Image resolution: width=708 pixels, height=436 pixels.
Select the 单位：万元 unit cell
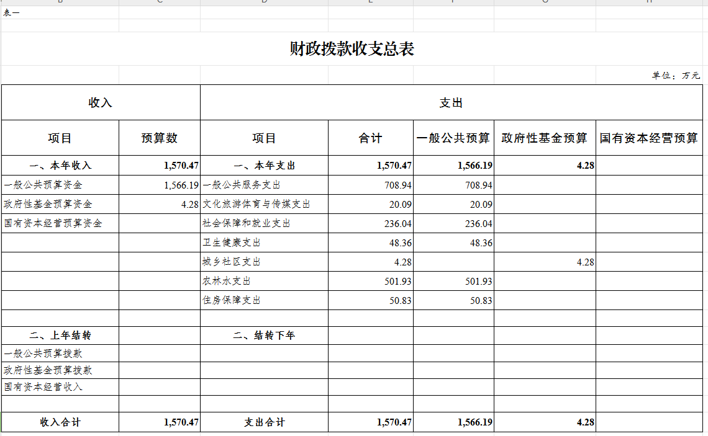point(649,75)
